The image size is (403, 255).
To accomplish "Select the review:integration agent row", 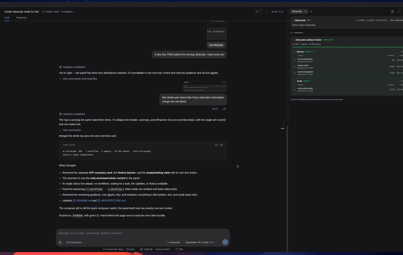I will click(348, 73).
